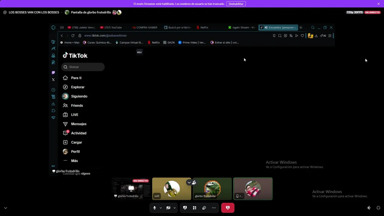Screen dimensions: 384x216
Task: Open downloads in the Opera GX sidebar
Action: point(53,104)
